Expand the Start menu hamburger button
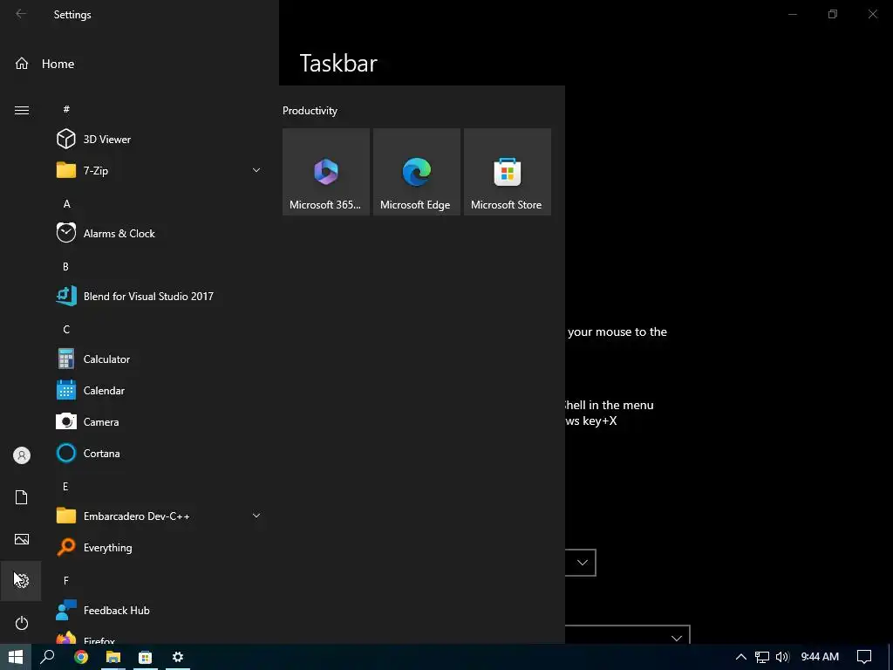The image size is (893, 670). point(22,110)
